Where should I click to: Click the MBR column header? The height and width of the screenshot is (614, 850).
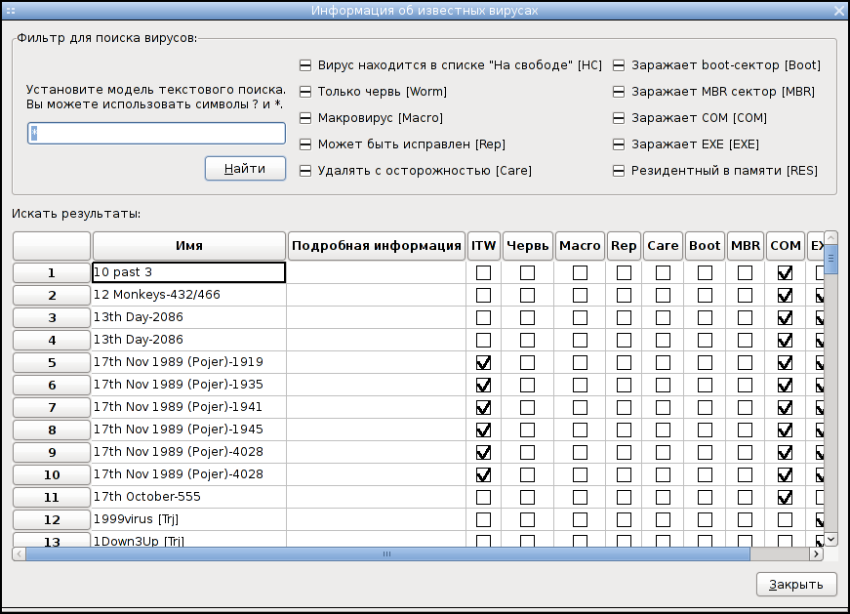746,246
